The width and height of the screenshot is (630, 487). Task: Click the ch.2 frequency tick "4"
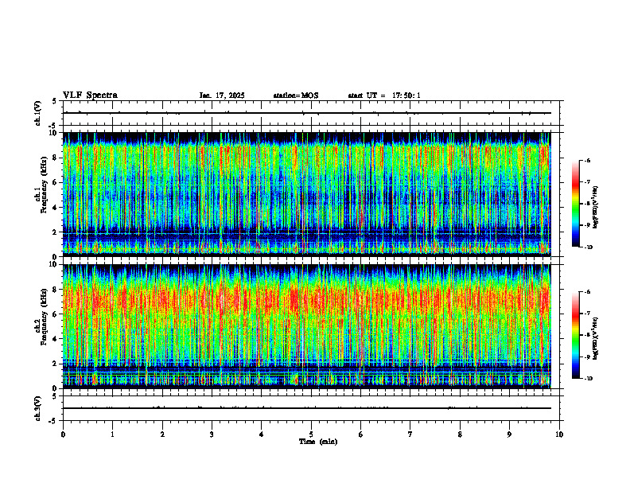click(56, 339)
